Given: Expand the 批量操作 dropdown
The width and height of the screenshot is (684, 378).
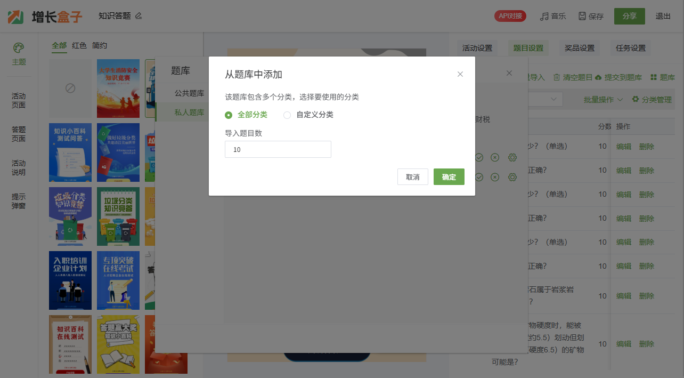Looking at the screenshot, I should pyautogui.click(x=603, y=100).
